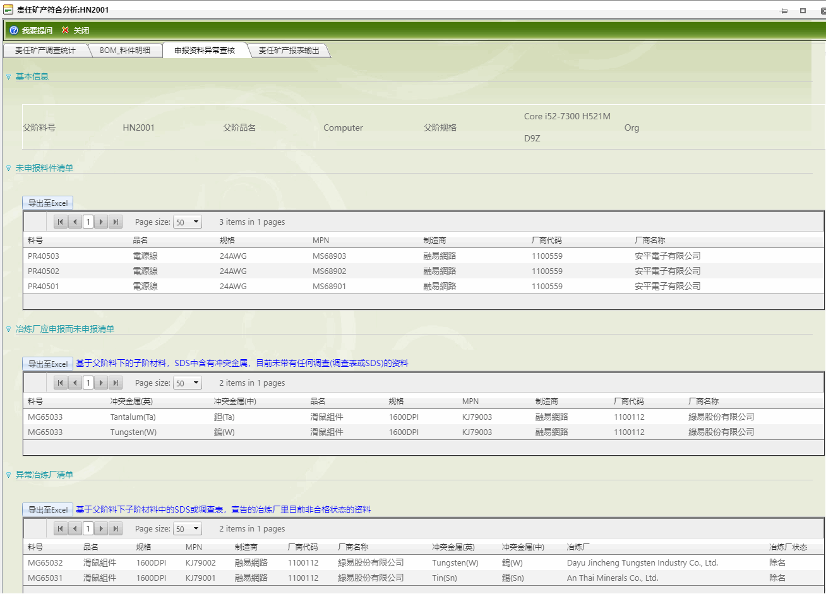The image size is (826, 594).
Task: Click the Tungsten(W) cell in MG65033 row
Action: click(x=133, y=432)
